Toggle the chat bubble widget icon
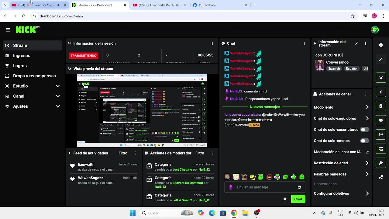The height and width of the screenshot is (219, 389). (381, 120)
